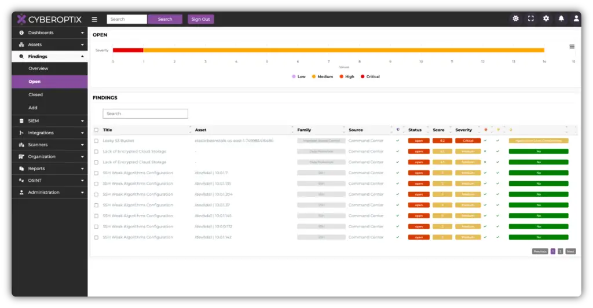Open the notifications bell icon

tap(561, 19)
